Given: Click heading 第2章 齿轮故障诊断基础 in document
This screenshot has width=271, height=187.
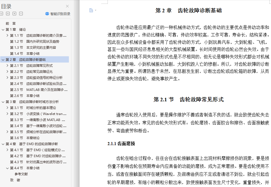Looking at the screenshot, I should (x=188, y=10).
